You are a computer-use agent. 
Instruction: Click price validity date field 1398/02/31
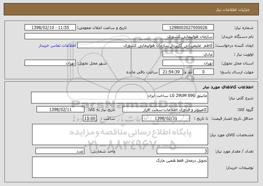(166, 118)
